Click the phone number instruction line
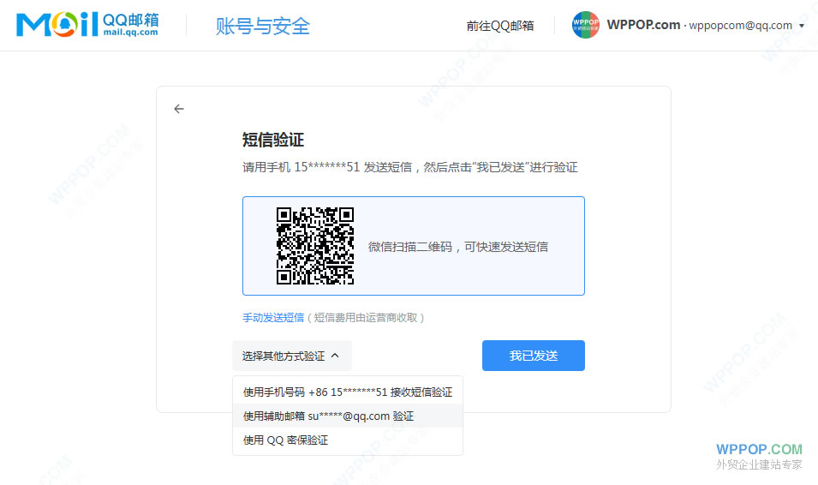 coord(410,167)
